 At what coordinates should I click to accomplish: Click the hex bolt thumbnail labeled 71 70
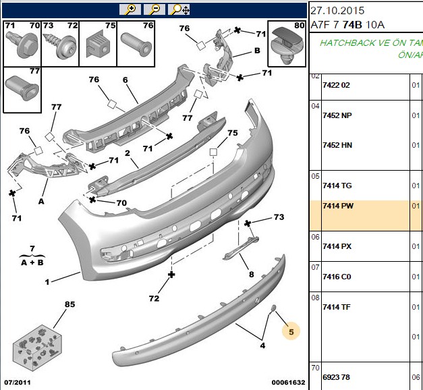[22, 44]
